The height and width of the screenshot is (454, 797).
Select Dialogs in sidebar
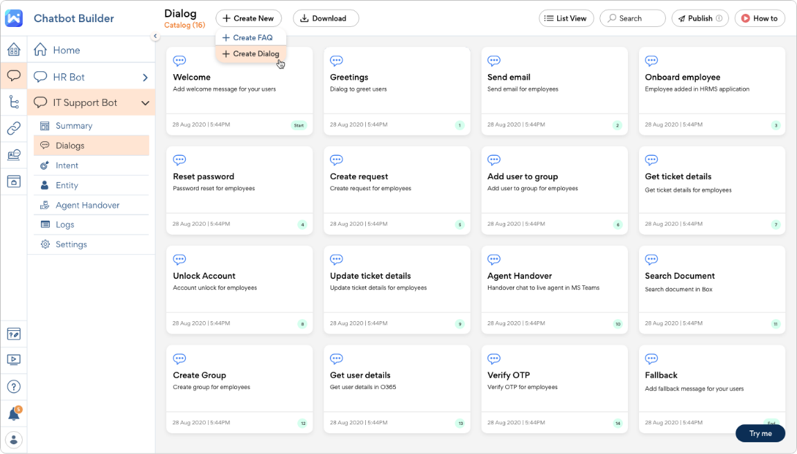91,145
